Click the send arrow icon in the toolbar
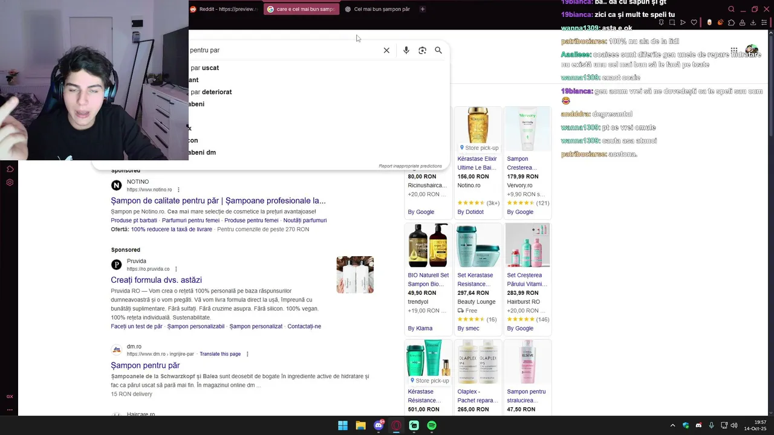The height and width of the screenshot is (435, 774). tap(683, 22)
